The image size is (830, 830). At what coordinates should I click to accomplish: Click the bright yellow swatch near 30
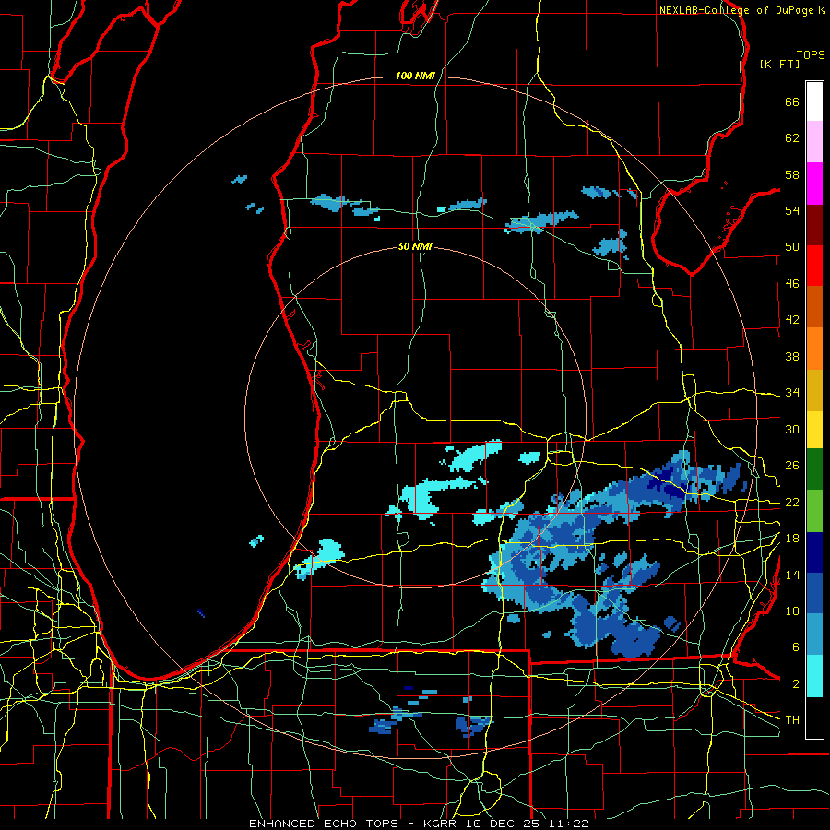pos(814,429)
